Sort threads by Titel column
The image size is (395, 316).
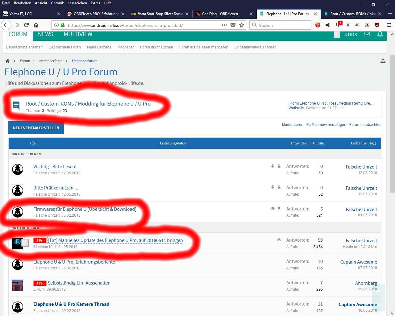pyautogui.click(x=33, y=143)
